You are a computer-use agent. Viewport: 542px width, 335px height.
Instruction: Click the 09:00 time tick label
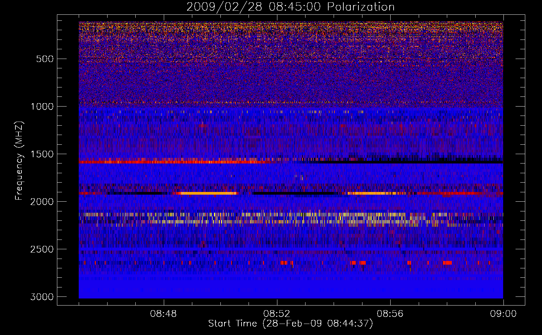[503, 314]
